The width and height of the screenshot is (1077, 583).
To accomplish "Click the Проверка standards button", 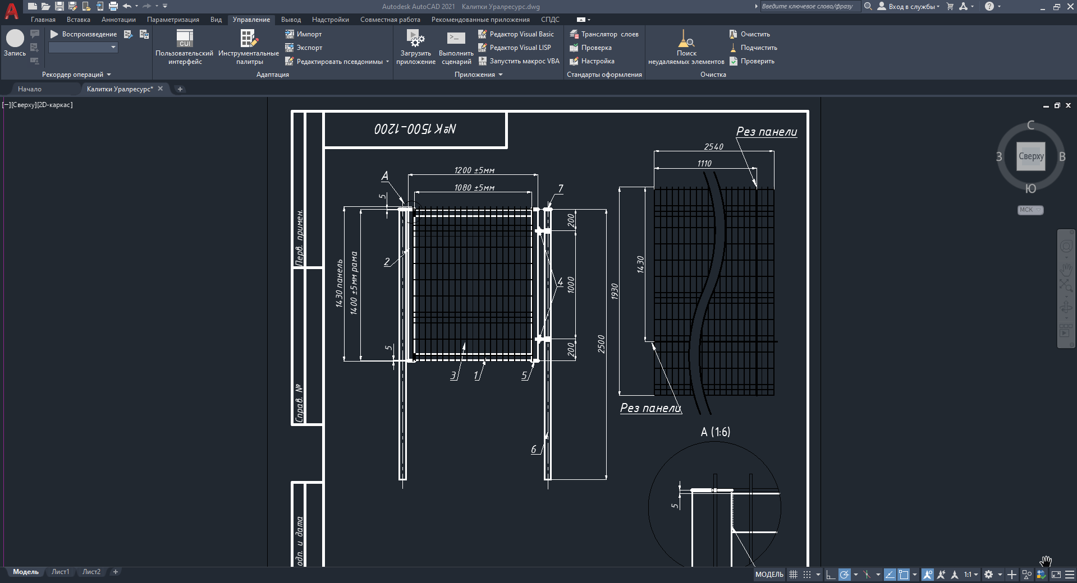I will [591, 48].
